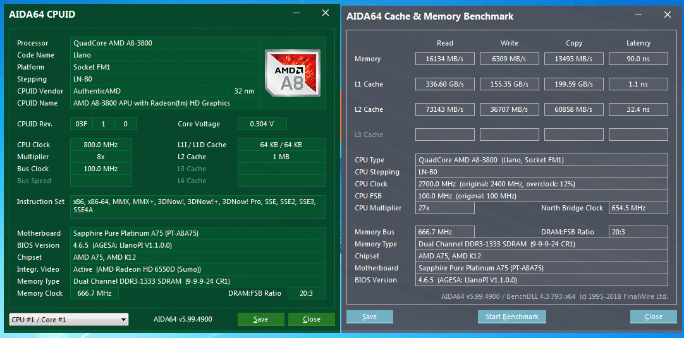Click the AMD A8 processor logo
The width and height of the screenshot is (684, 338).
click(x=292, y=73)
